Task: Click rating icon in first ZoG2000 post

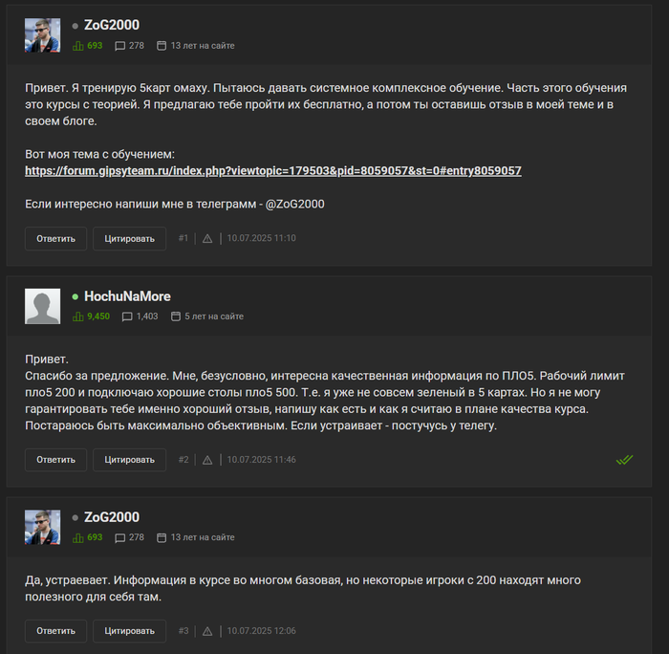Action: pyautogui.click(x=78, y=46)
